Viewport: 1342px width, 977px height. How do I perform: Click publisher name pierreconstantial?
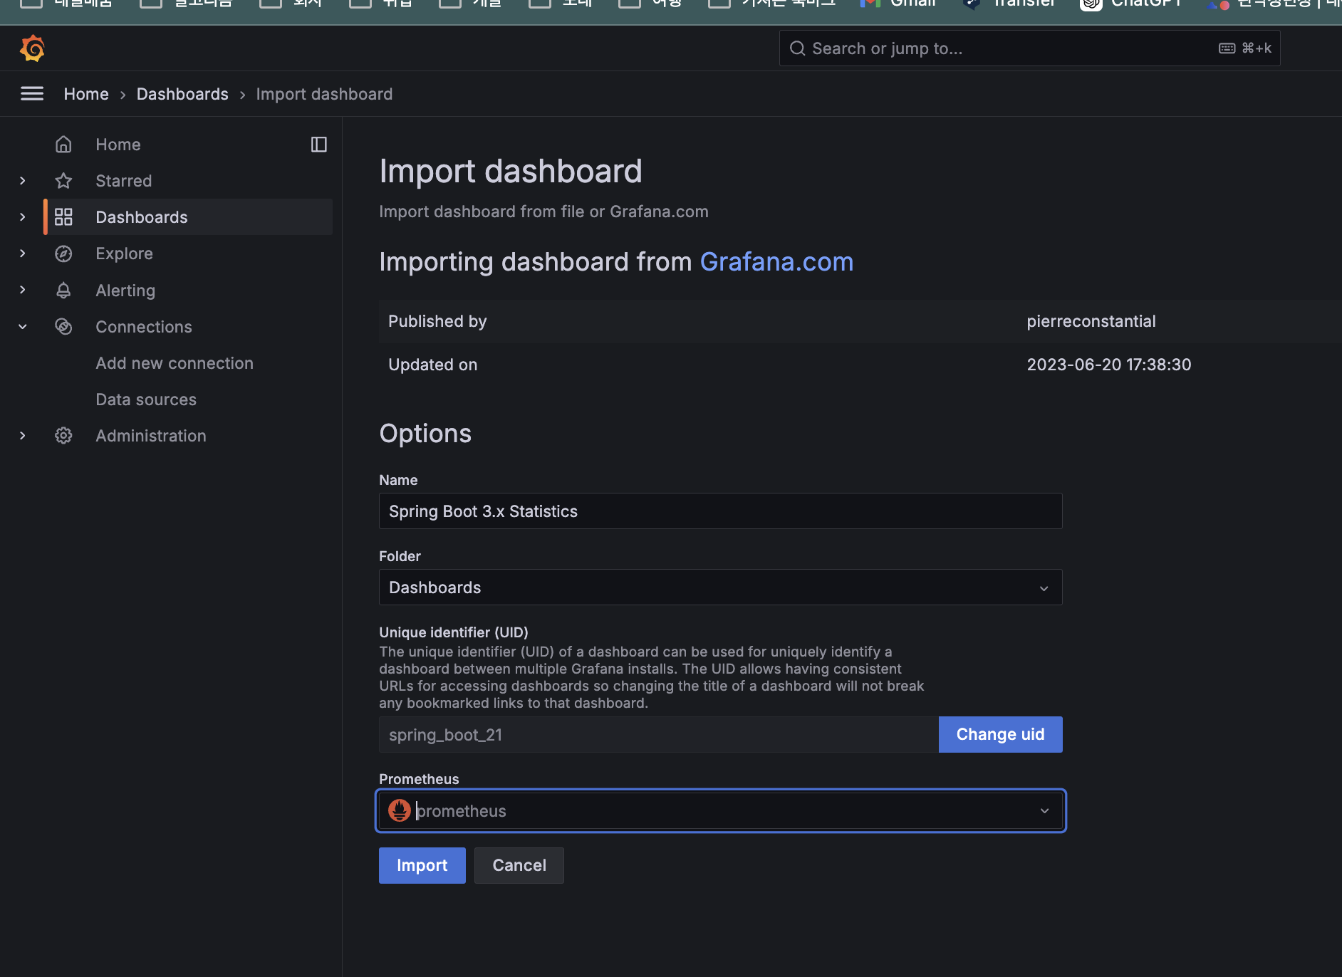[x=1091, y=321]
